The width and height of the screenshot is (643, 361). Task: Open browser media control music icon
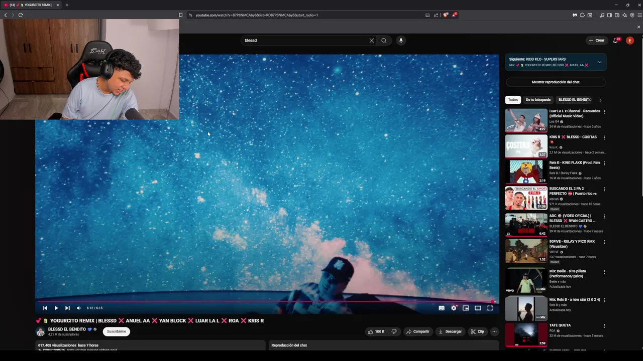point(602,15)
